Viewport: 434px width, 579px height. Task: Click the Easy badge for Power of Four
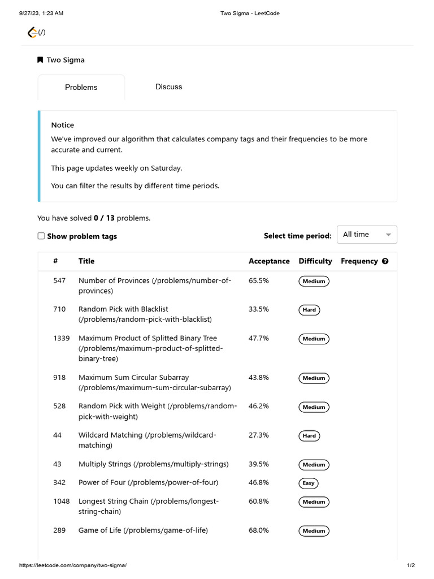pos(309,483)
